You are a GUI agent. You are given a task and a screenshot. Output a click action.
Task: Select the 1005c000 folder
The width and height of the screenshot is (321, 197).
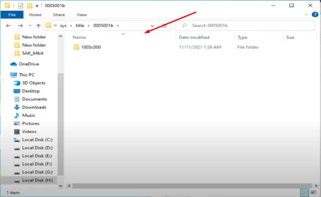click(x=90, y=47)
